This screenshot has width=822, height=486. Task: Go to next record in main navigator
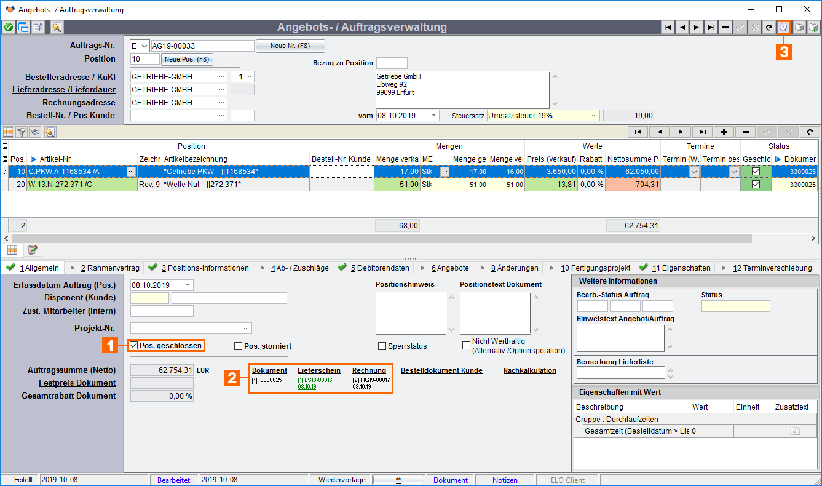click(x=696, y=27)
